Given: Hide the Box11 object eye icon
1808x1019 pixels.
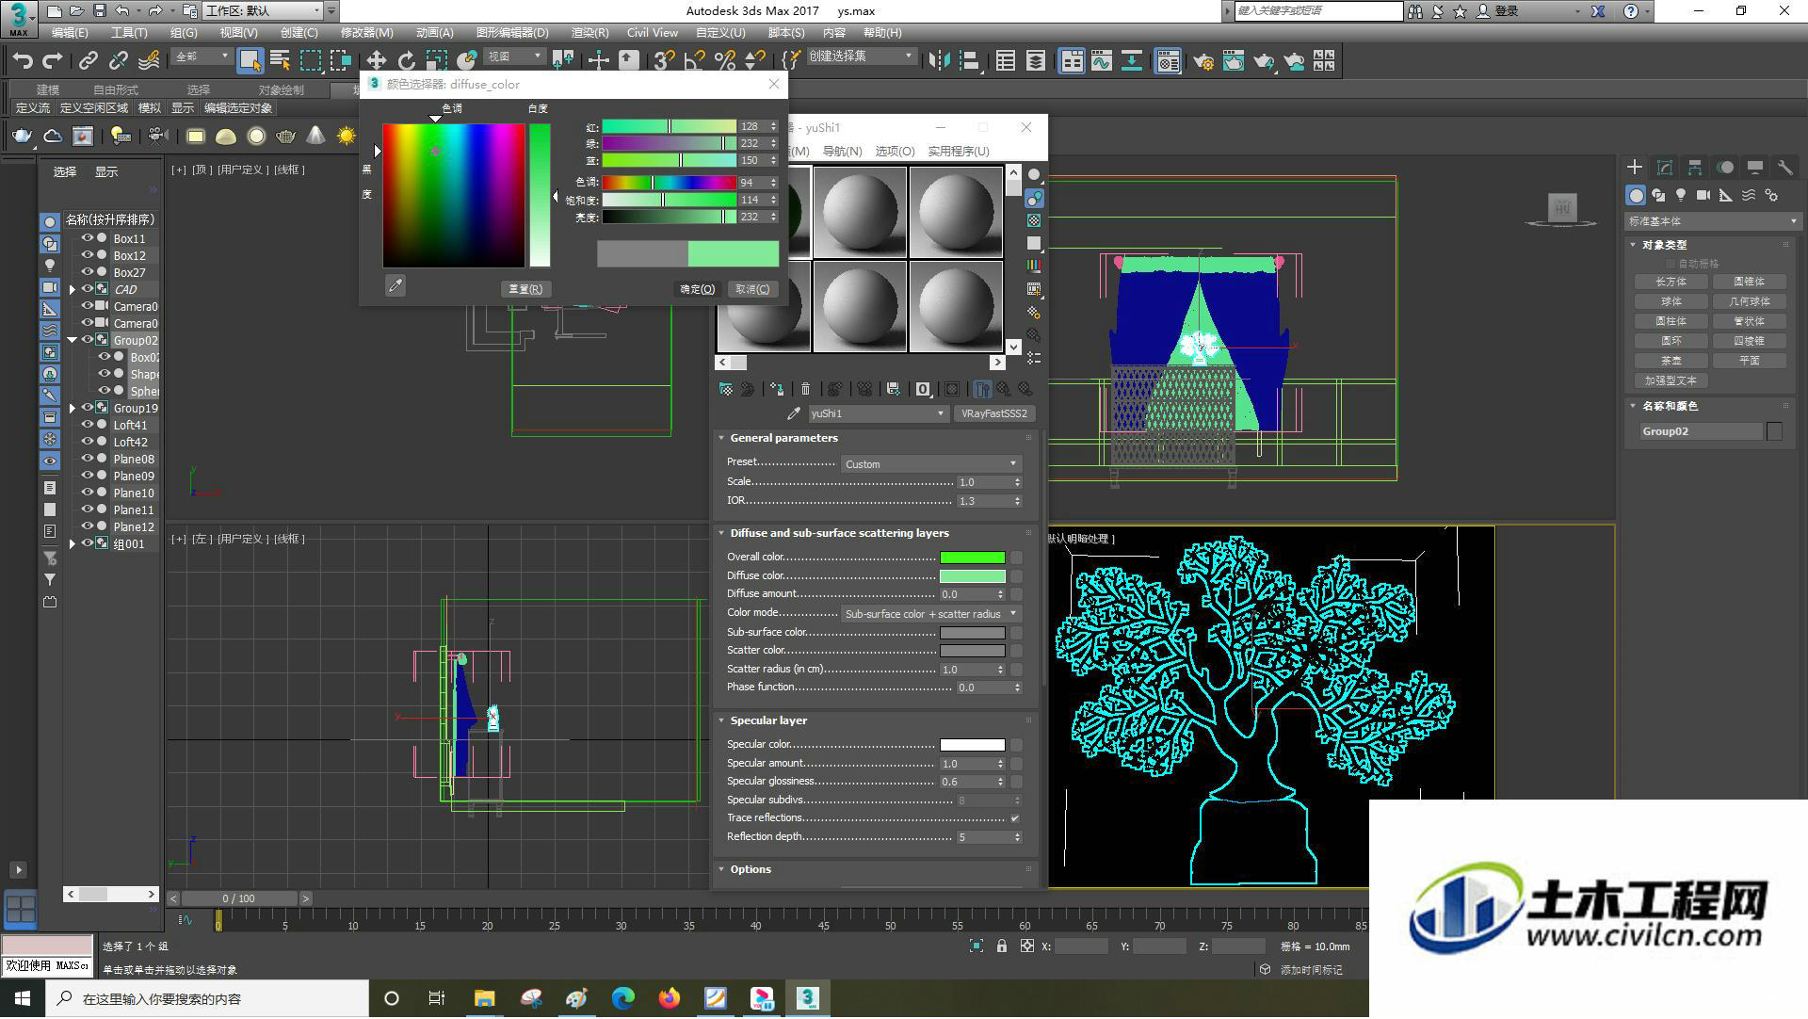Looking at the screenshot, I should tap(87, 238).
